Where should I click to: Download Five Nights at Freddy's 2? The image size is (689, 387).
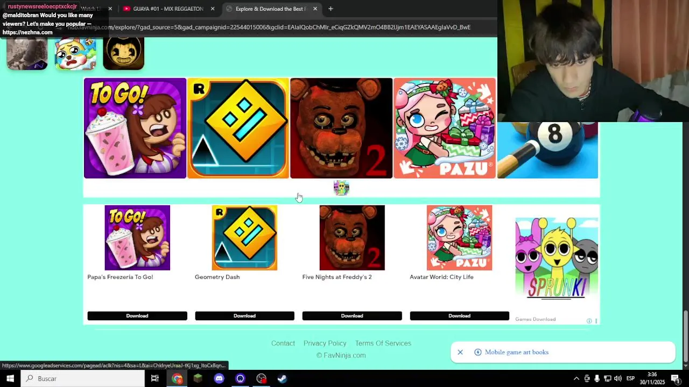click(352, 316)
